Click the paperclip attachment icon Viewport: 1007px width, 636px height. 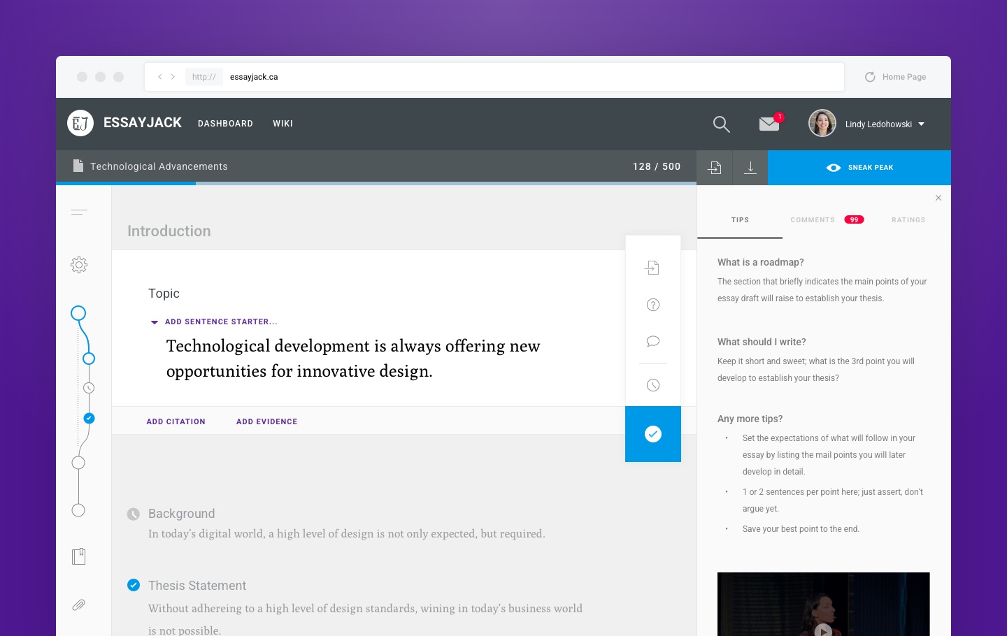(79, 605)
